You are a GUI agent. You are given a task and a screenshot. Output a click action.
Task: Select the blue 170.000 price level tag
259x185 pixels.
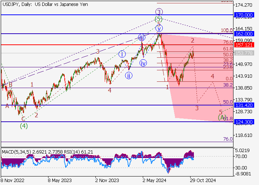tap(244, 15)
